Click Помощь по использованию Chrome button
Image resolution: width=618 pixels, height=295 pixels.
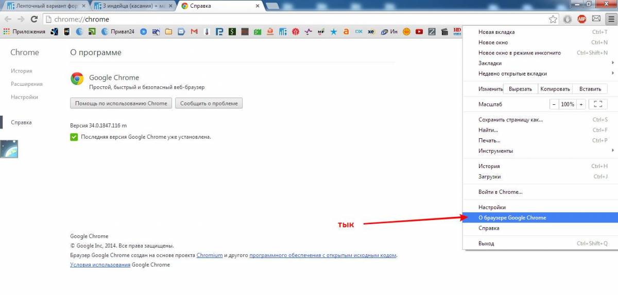click(x=121, y=103)
